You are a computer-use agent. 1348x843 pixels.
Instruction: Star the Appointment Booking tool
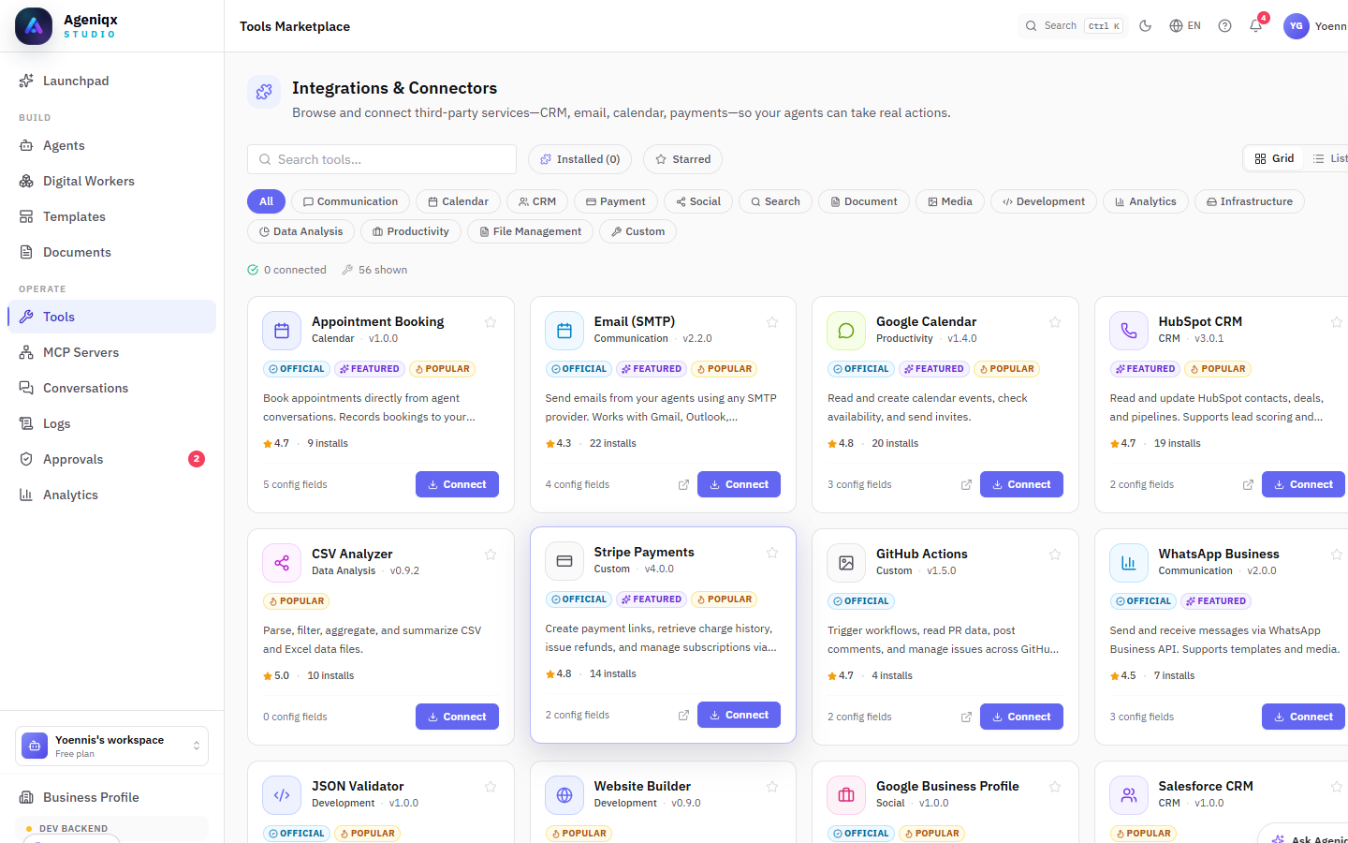491,322
